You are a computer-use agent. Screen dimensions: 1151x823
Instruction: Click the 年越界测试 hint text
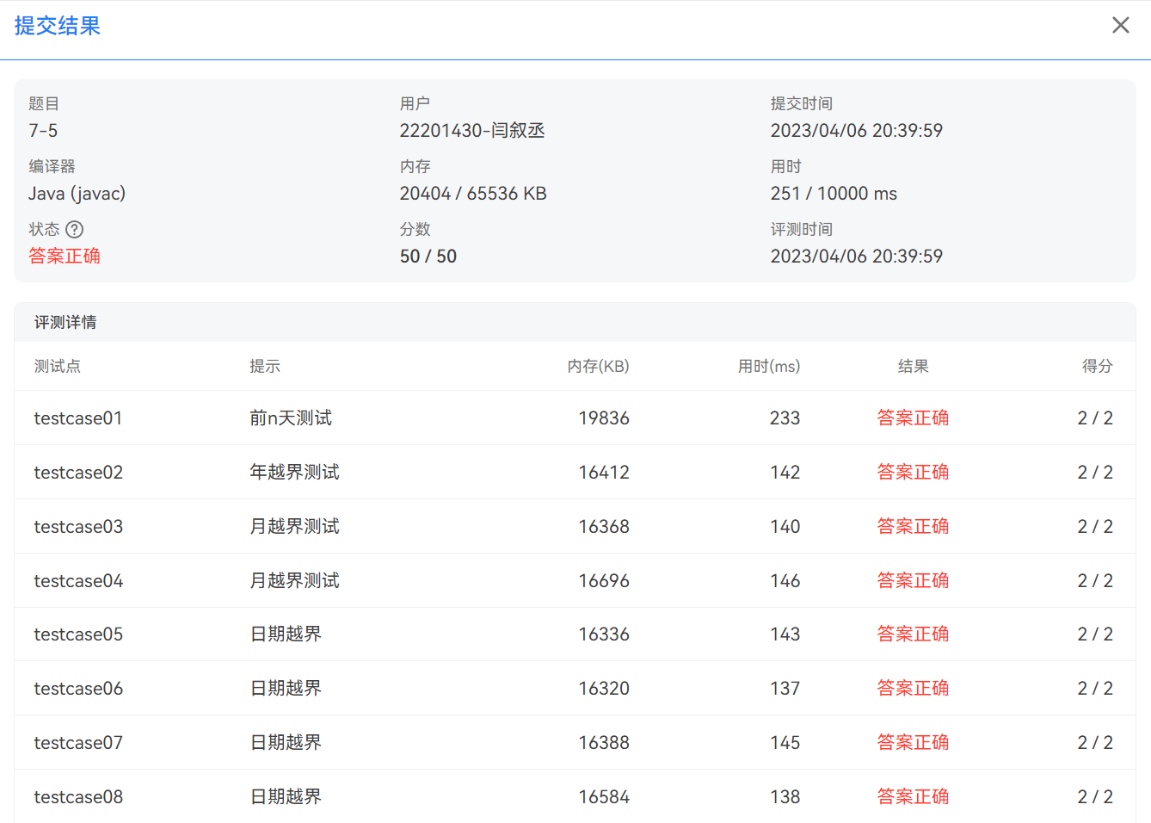tap(294, 473)
